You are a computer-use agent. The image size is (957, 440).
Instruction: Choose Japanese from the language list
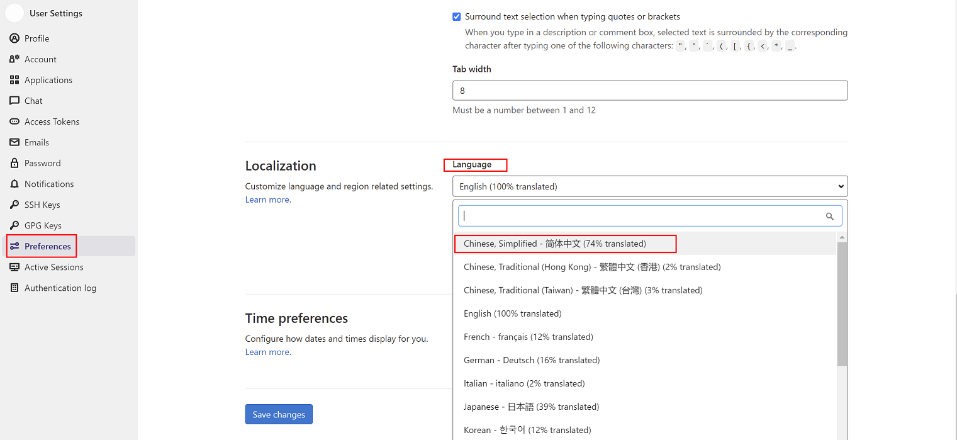click(x=531, y=407)
